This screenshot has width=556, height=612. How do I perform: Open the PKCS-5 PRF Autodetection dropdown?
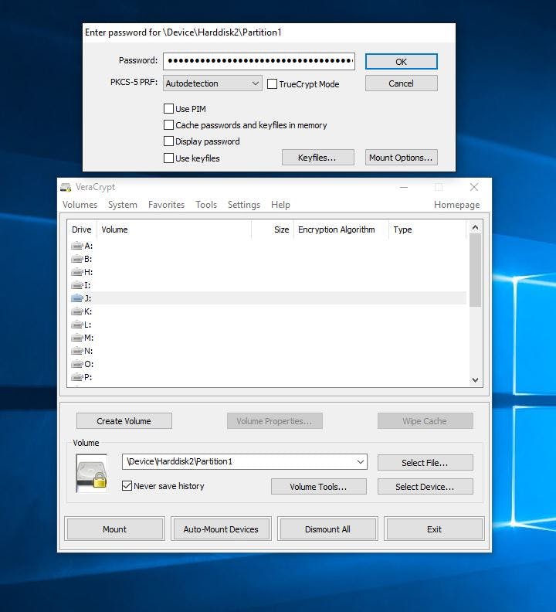coord(213,83)
